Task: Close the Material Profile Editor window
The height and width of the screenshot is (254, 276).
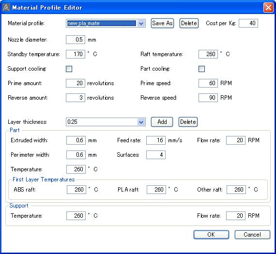Action: (268, 8)
